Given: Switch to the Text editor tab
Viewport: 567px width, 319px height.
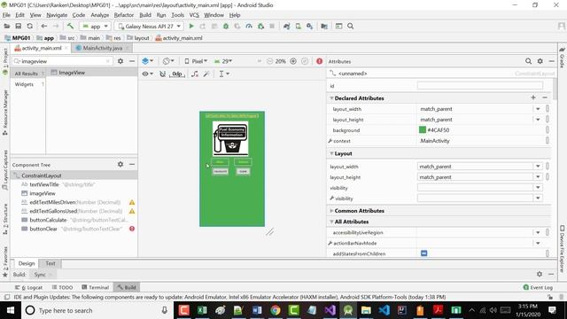Looking at the screenshot, I should (x=50, y=263).
